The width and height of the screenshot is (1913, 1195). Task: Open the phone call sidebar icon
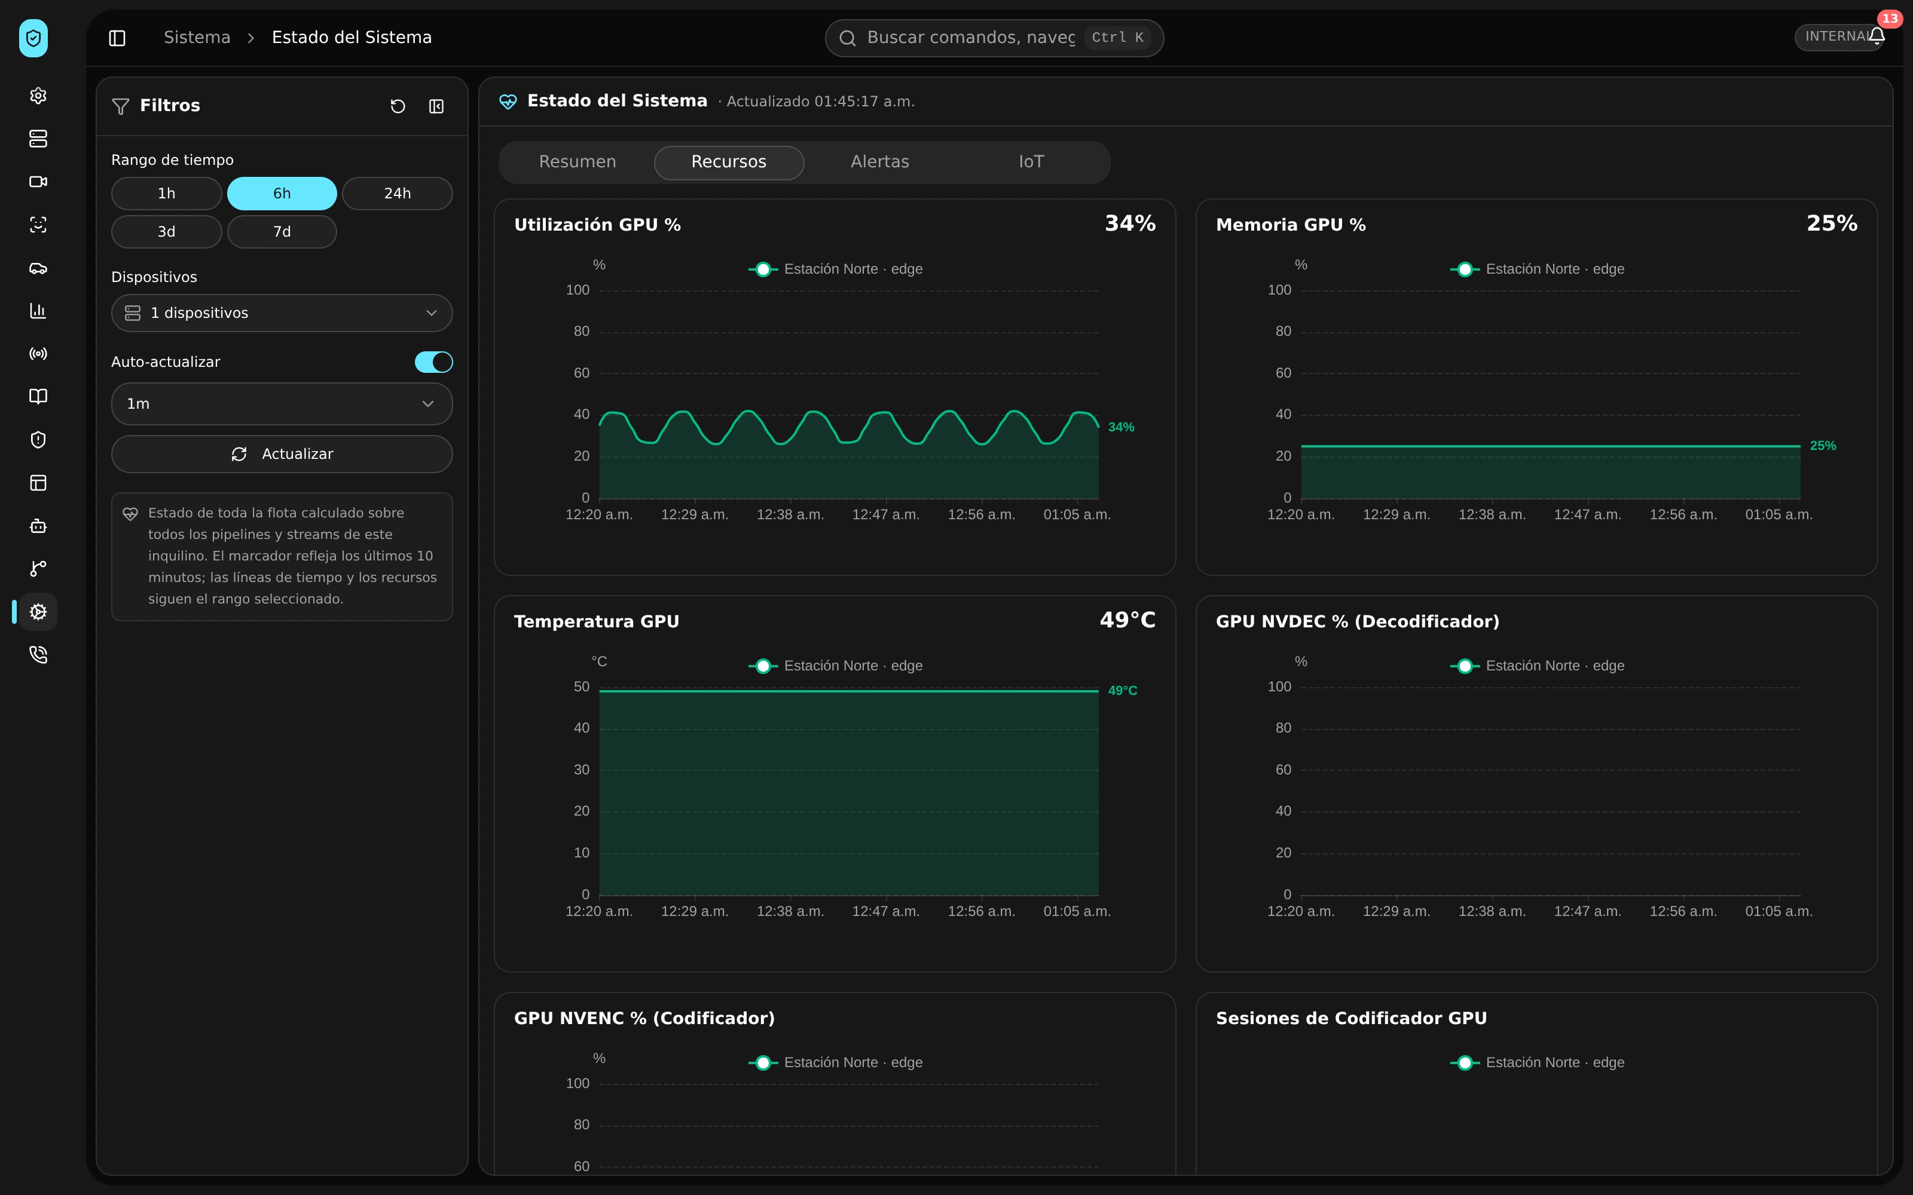(38, 654)
